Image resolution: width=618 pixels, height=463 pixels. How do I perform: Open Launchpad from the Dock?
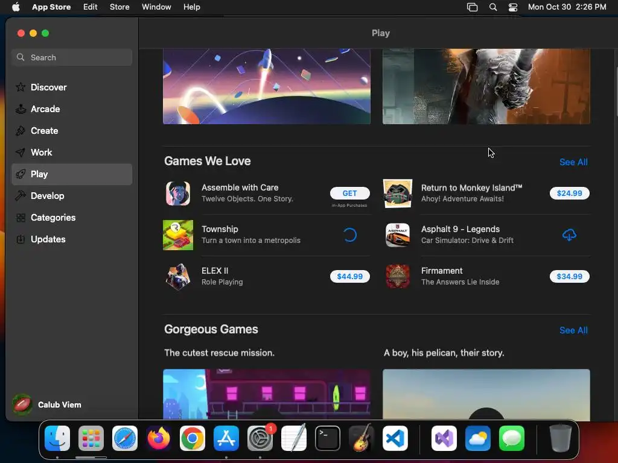click(91, 438)
